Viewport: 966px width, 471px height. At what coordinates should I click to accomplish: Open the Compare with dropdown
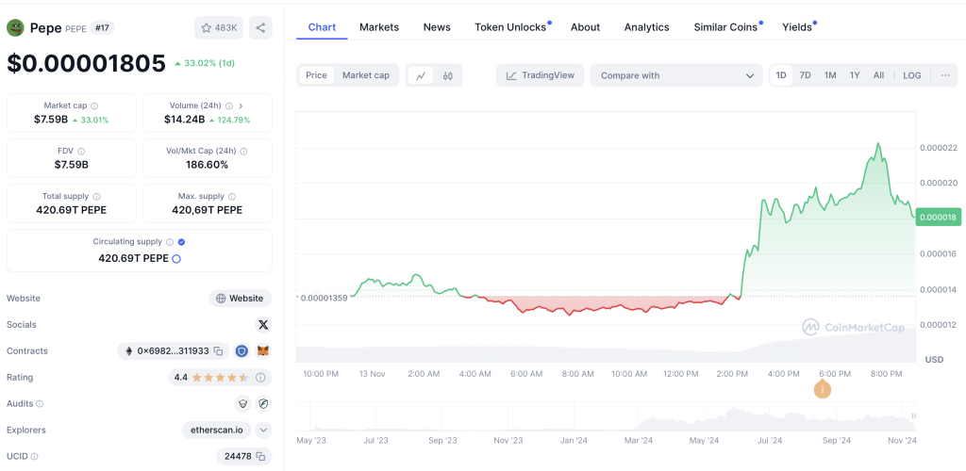click(x=676, y=75)
